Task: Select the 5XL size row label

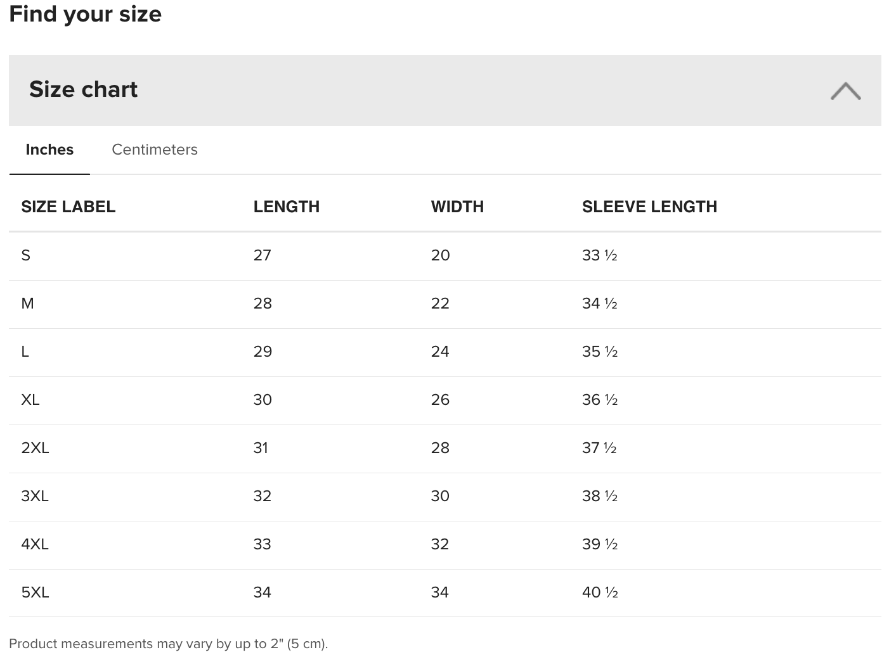Action: coord(35,592)
